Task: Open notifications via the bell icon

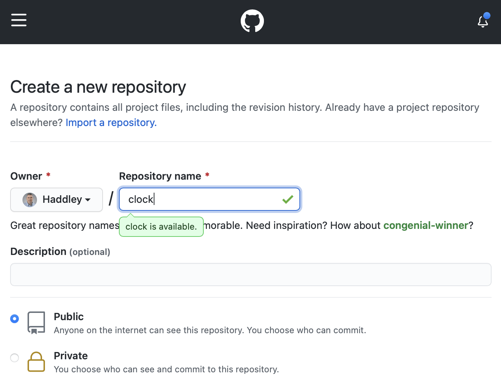Action: point(483,22)
